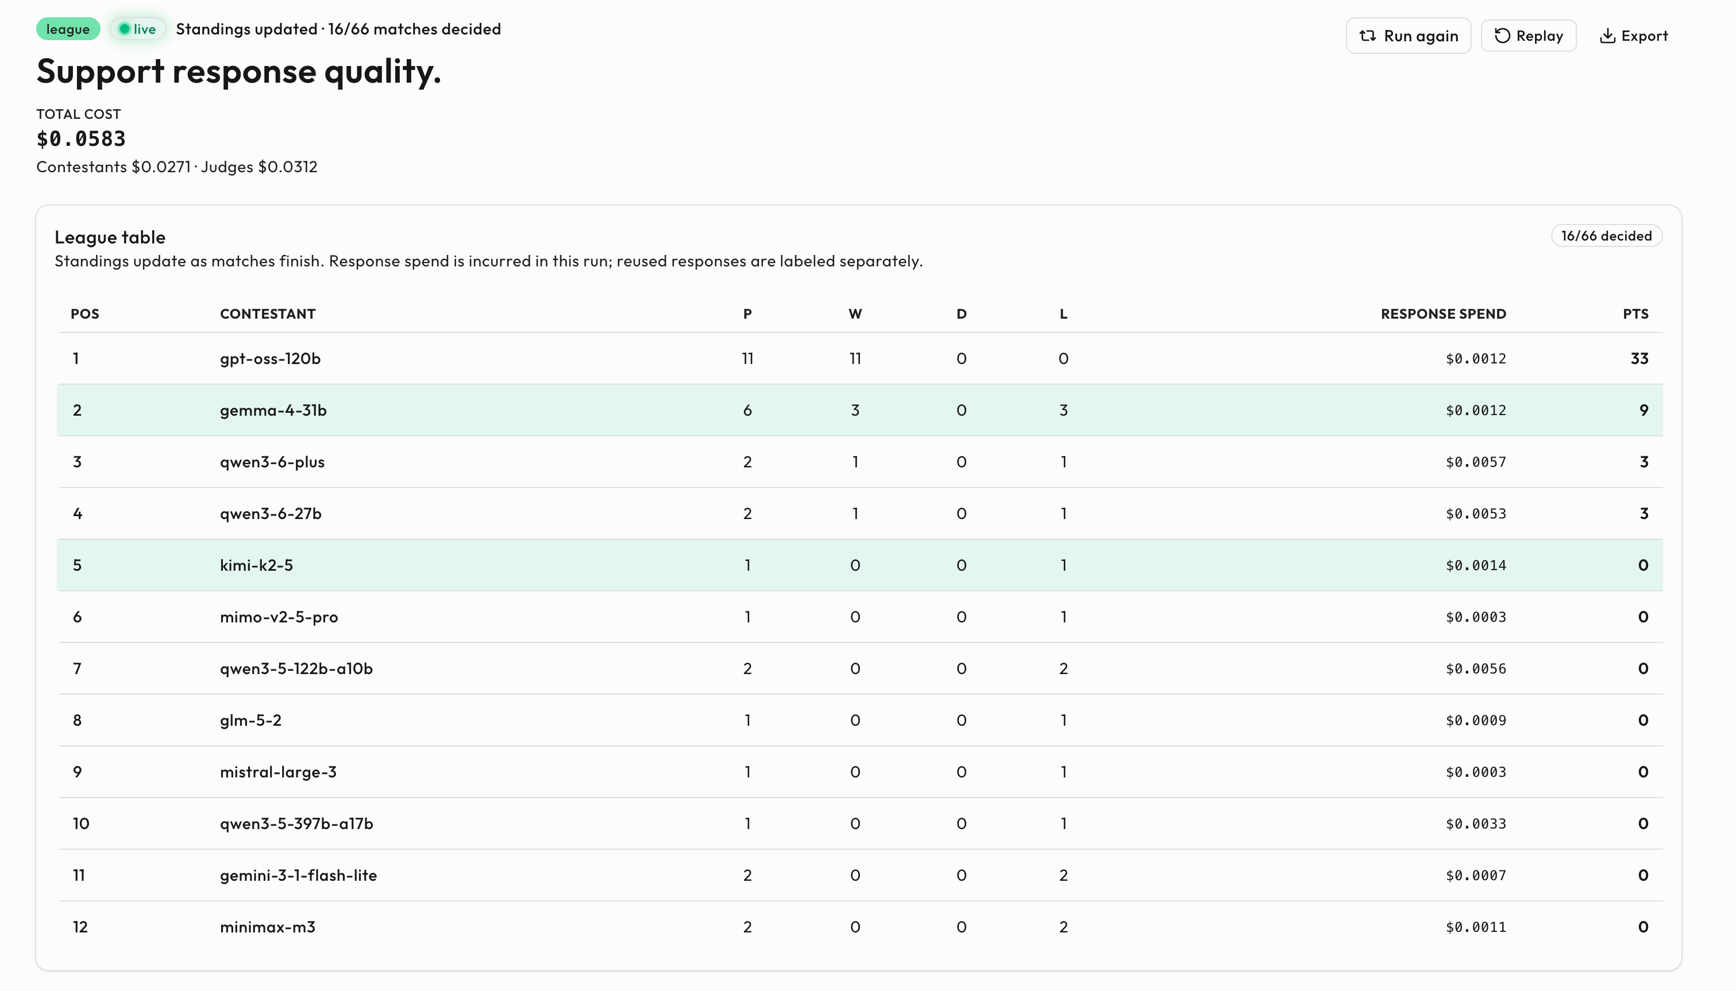This screenshot has height=991, width=1736.
Task: Click the Run again button
Action: click(x=1408, y=36)
